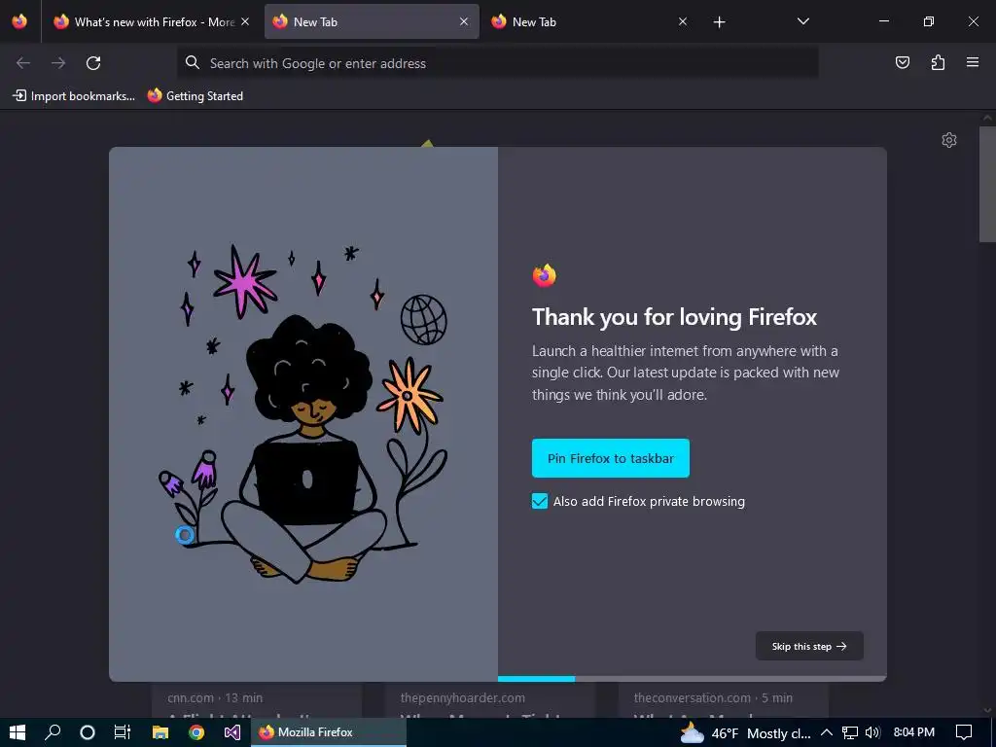Click "Thank you for loving Firefox" heading
The width and height of the screenshot is (996, 747).
pyautogui.click(x=674, y=317)
